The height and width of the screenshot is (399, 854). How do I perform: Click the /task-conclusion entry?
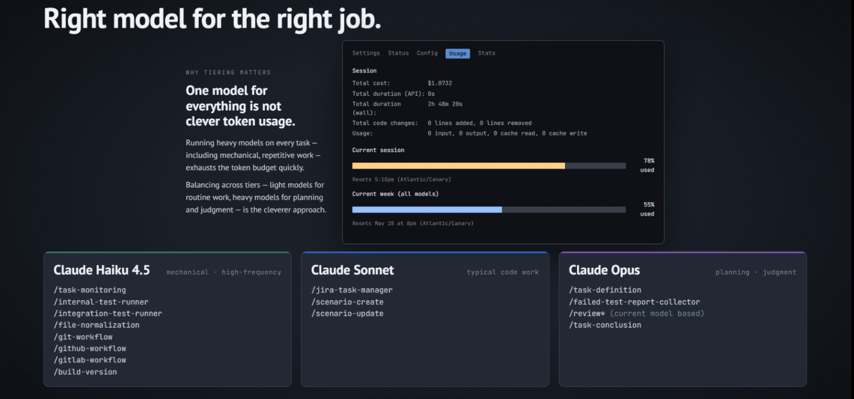605,325
